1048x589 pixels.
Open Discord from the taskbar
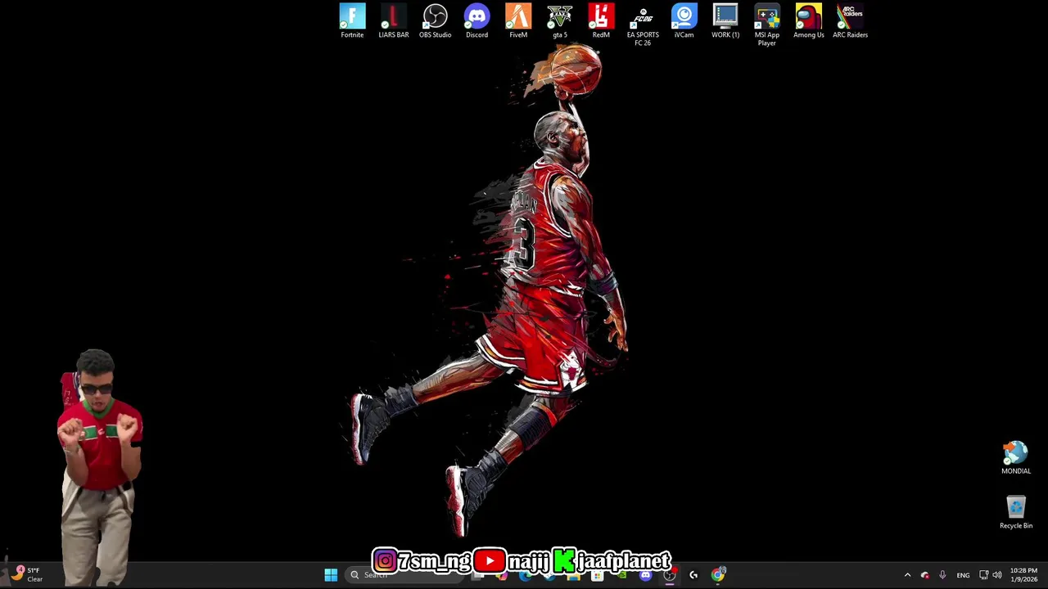pos(645,575)
